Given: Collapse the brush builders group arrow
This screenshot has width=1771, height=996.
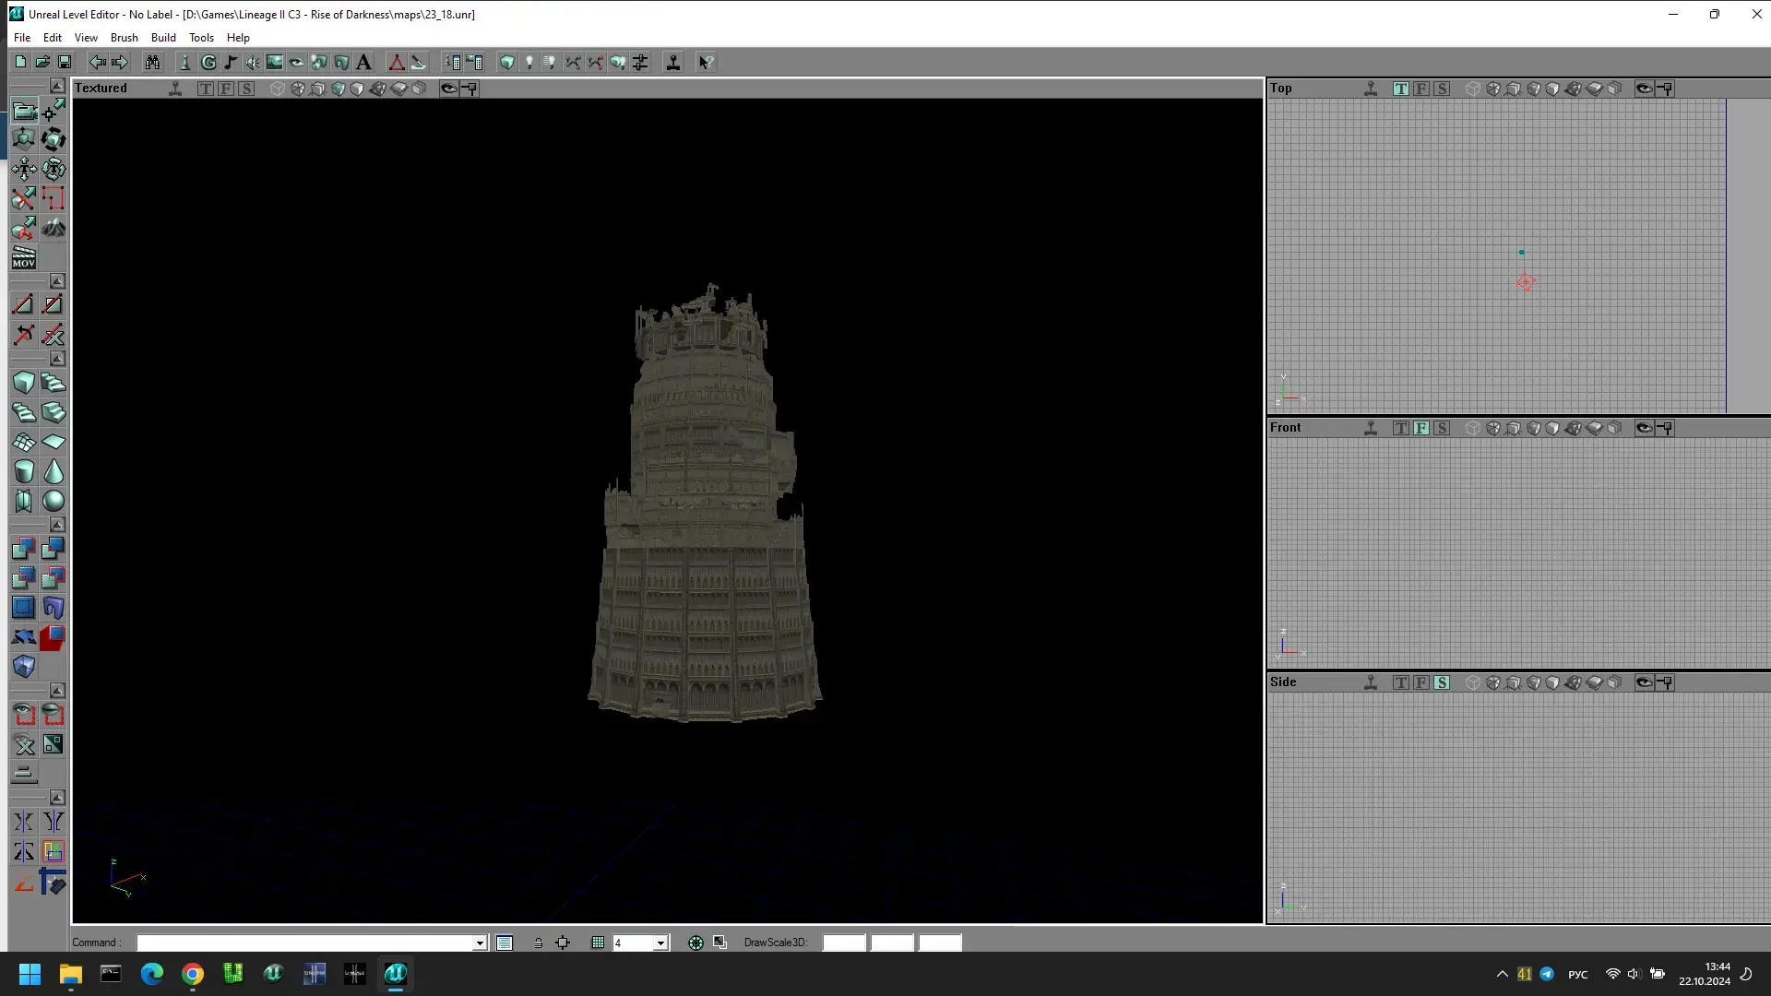Looking at the screenshot, I should tap(57, 359).
